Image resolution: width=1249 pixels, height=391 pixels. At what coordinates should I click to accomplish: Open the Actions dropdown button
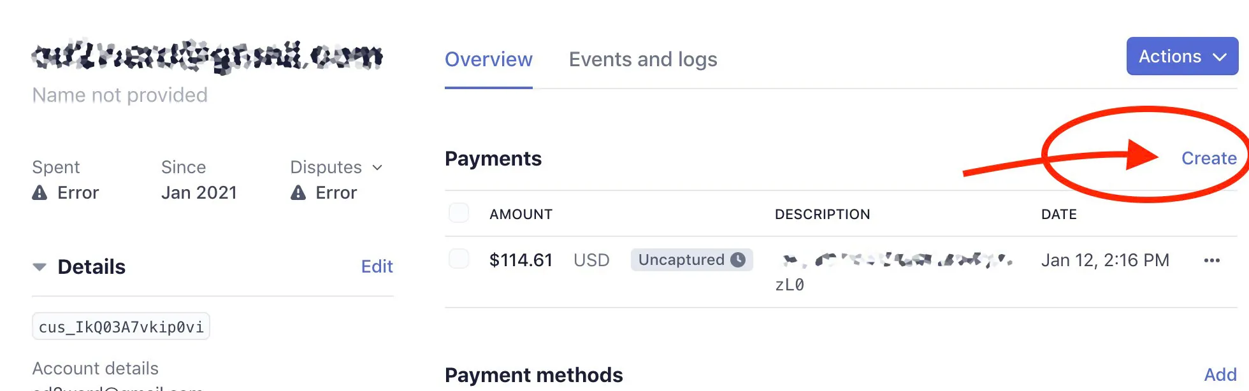point(1182,57)
